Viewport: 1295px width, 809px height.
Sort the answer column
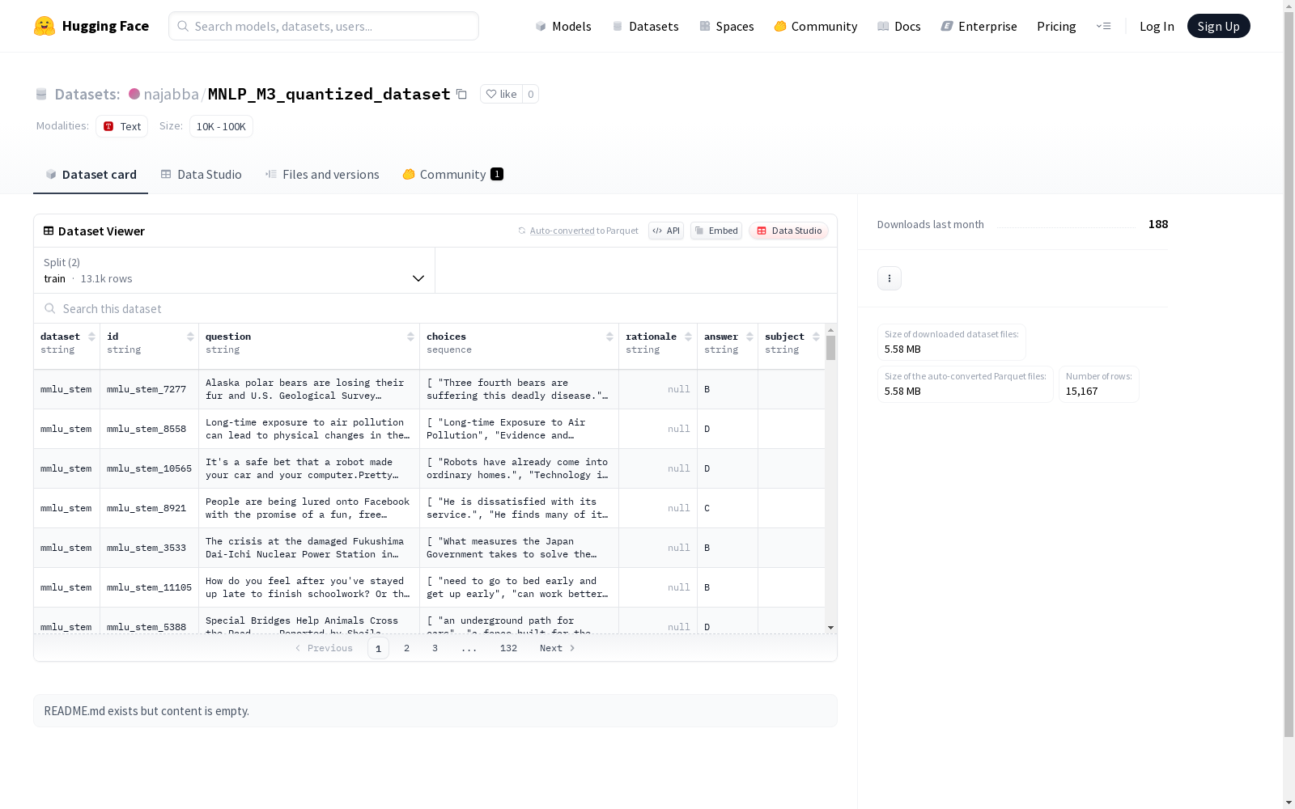[x=749, y=337]
